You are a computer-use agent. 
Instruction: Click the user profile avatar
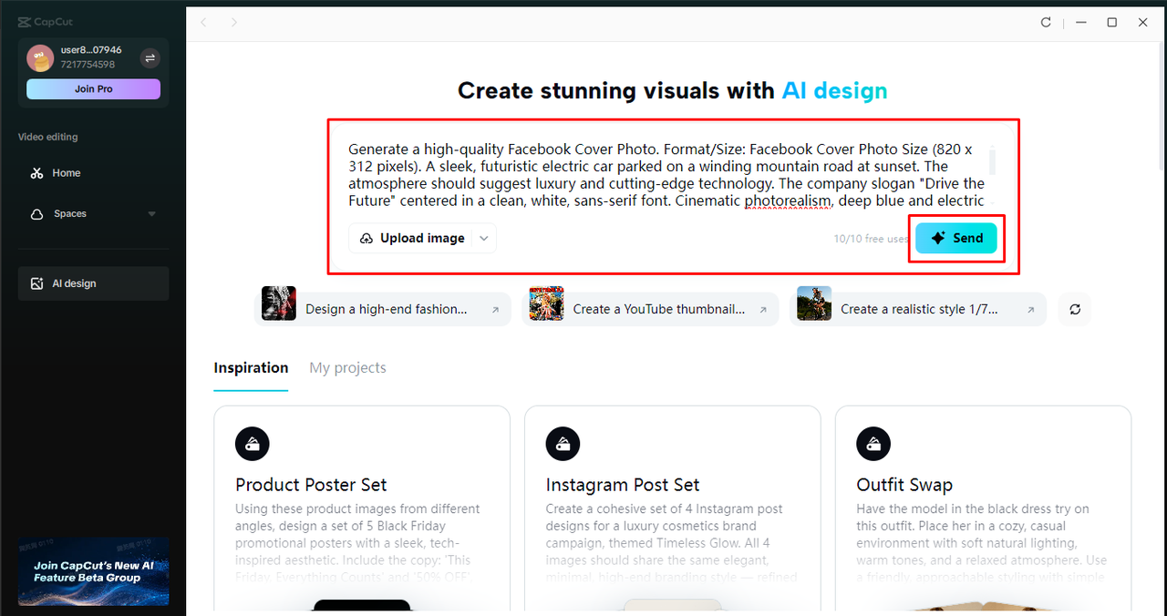point(40,58)
